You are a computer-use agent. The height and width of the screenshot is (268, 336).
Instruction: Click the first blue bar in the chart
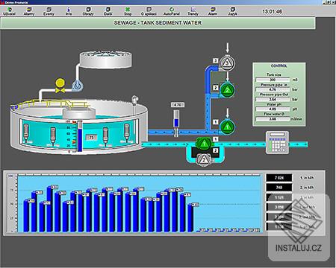(26, 216)
